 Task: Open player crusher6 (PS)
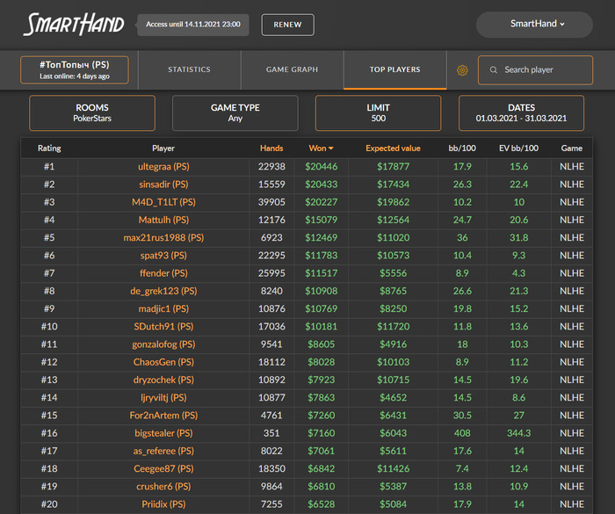163,487
